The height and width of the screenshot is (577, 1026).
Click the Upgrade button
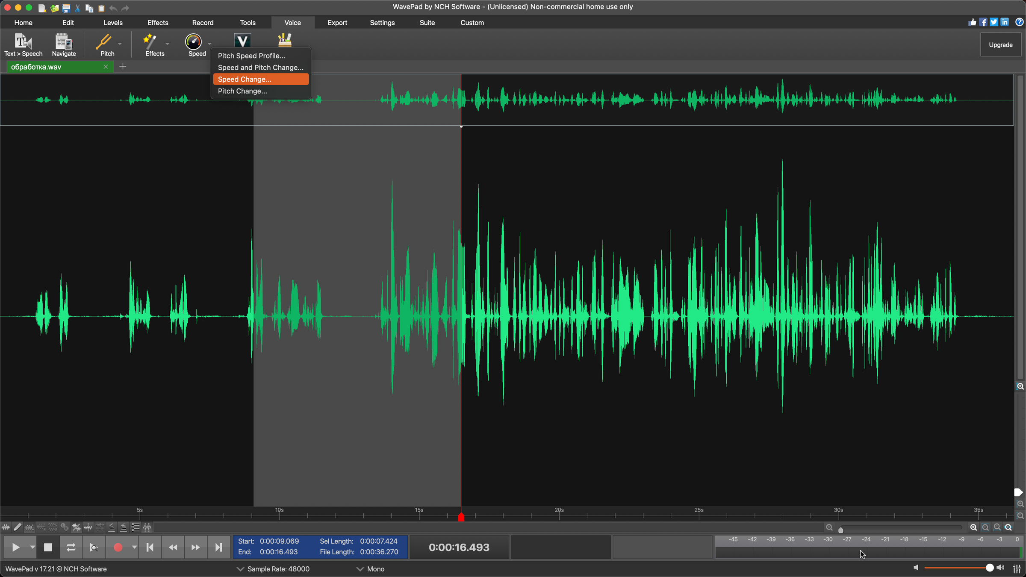pos(1000,45)
